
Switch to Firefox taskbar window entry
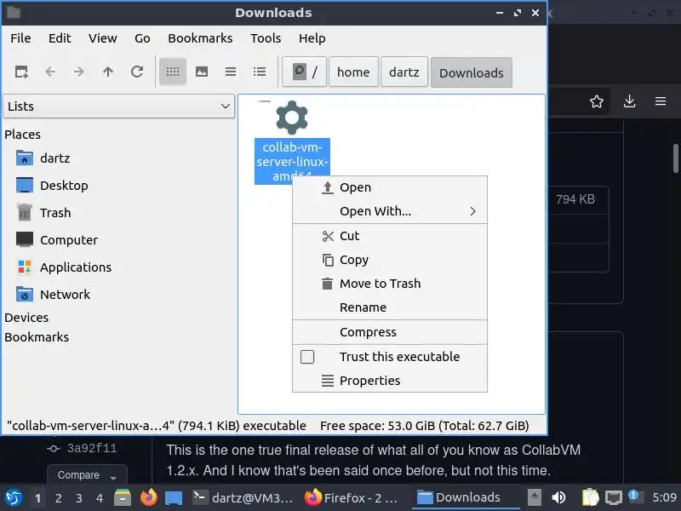[352, 497]
